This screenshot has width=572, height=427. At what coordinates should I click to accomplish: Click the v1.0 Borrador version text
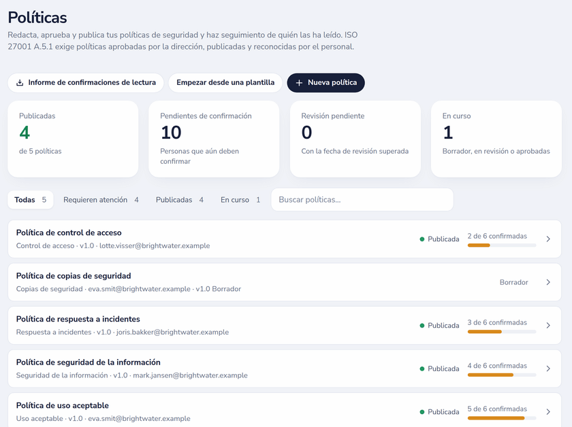tap(218, 289)
